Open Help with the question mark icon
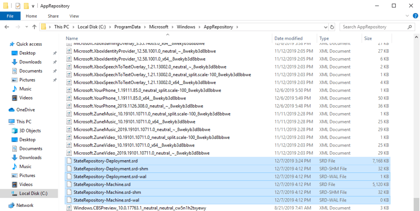Viewport: 420px width, 211px height. [x=415, y=16]
